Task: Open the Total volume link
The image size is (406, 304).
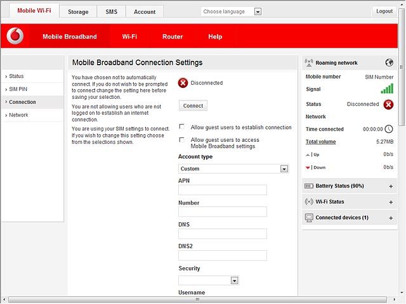Action: coord(320,142)
